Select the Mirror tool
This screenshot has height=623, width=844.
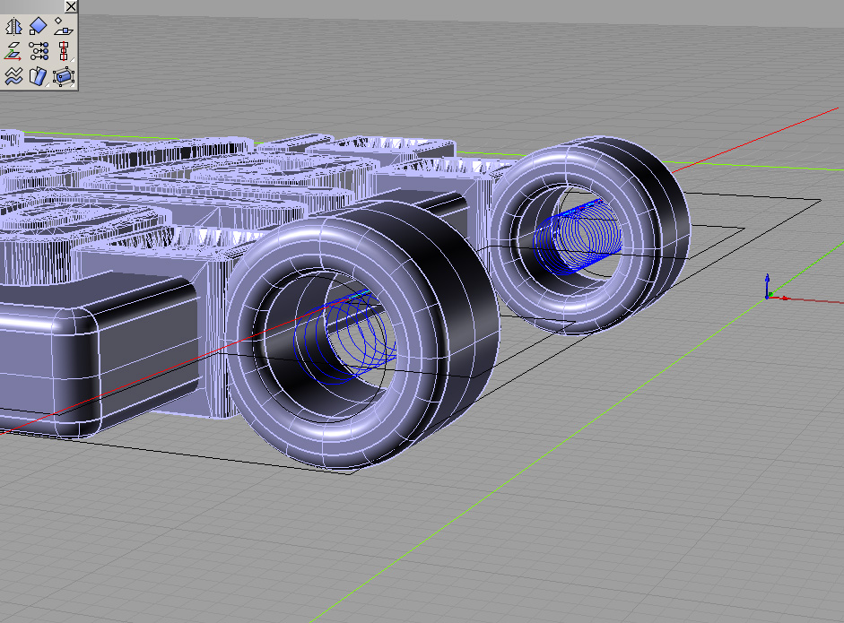14,27
